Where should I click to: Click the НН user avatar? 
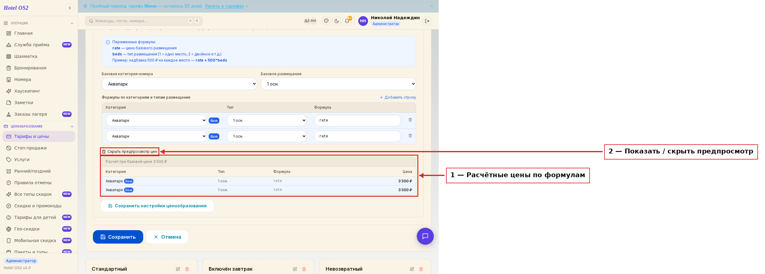tap(363, 21)
